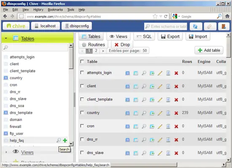The width and height of the screenshot is (232, 168).
Task: Check the client row checkbox
Action: (x=82, y=86)
